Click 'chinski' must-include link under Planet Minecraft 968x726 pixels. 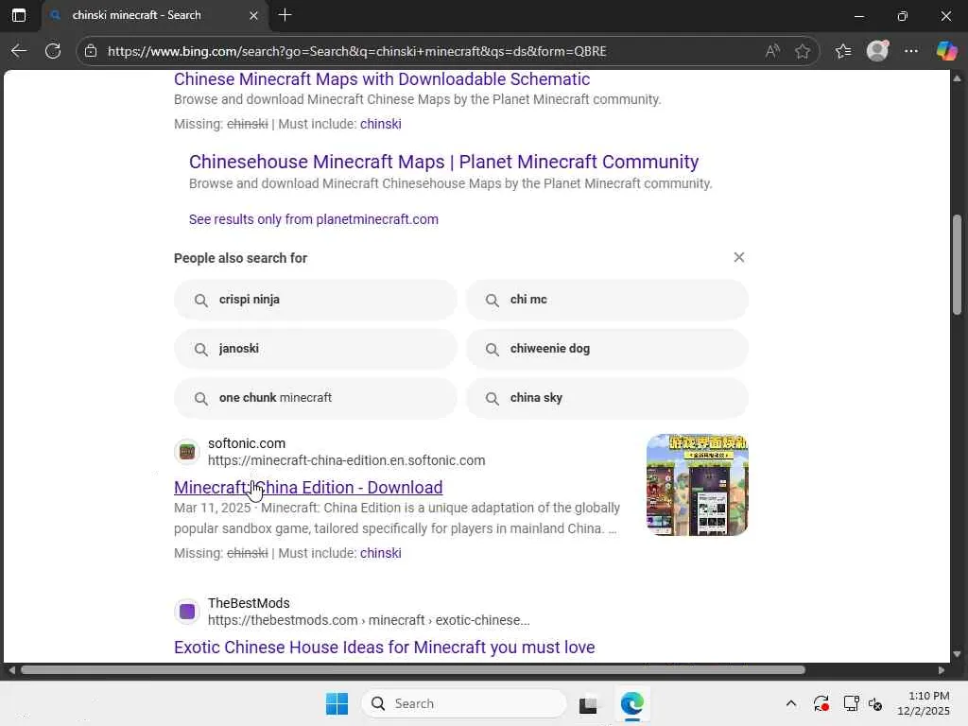[380, 124]
